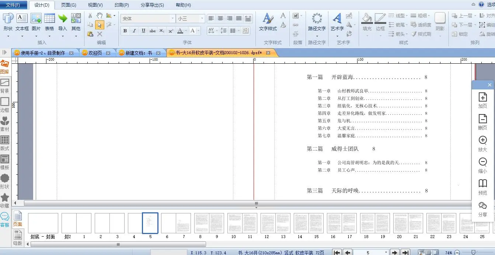Toggle italic text formatting
Image resolution: width=495 pixels, height=255 pixels.
pyautogui.click(x=134, y=31)
